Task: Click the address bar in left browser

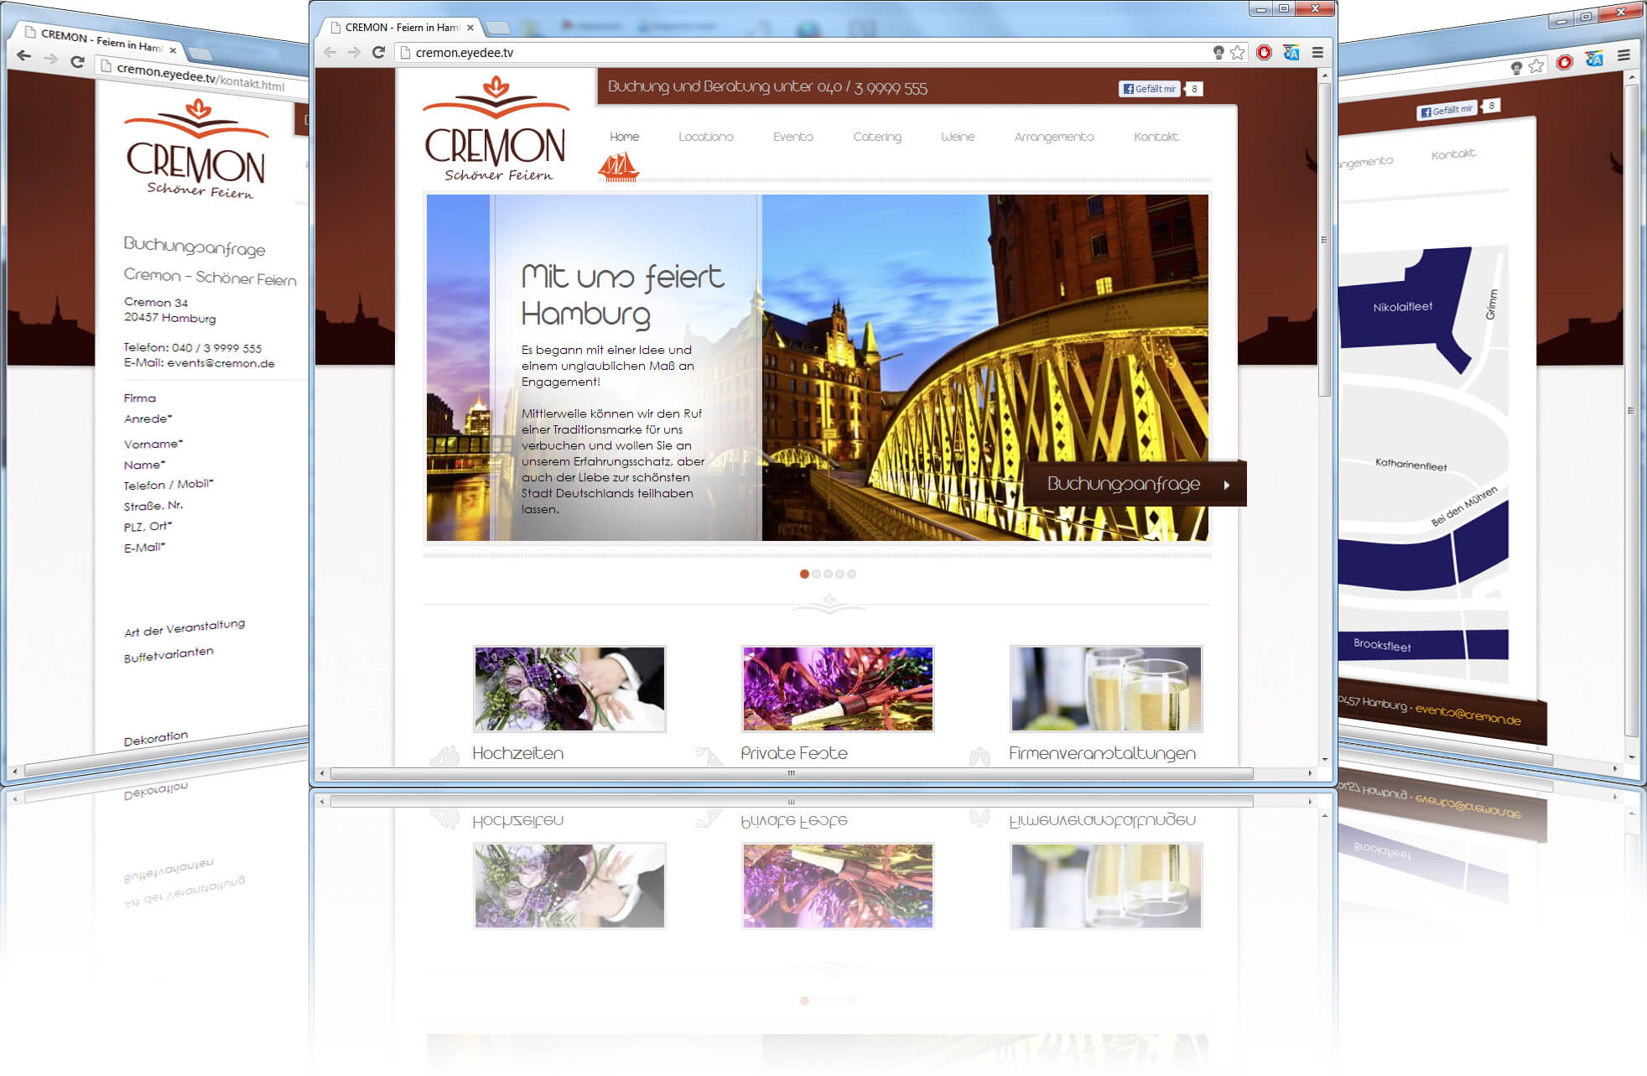Action: tap(201, 77)
